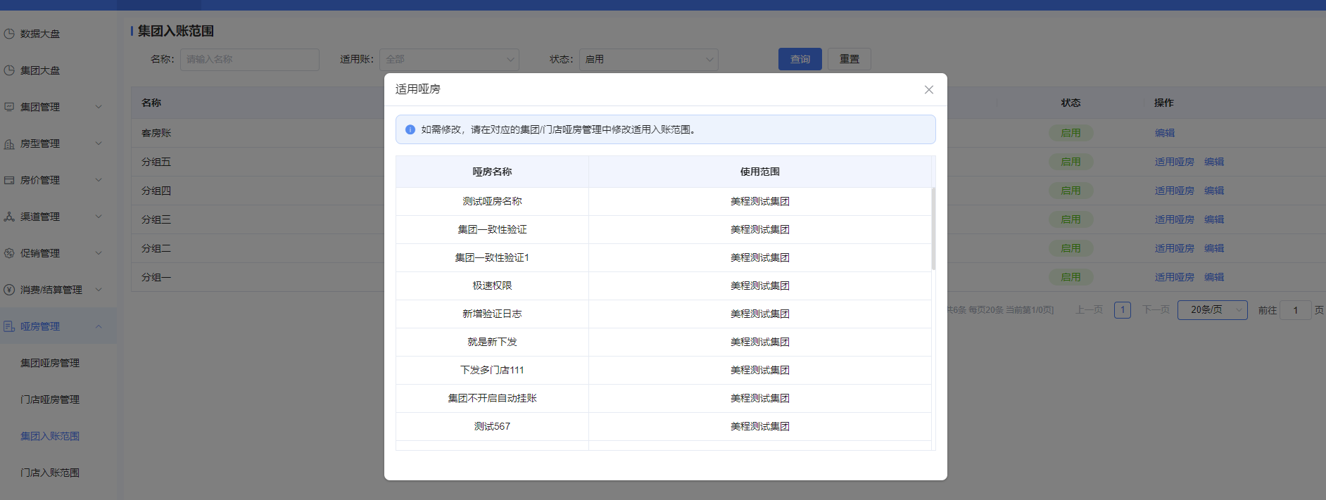Image resolution: width=1326 pixels, height=500 pixels.
Task: Click 编辑 link in 分组四 row
Action: pos(1214,191)
